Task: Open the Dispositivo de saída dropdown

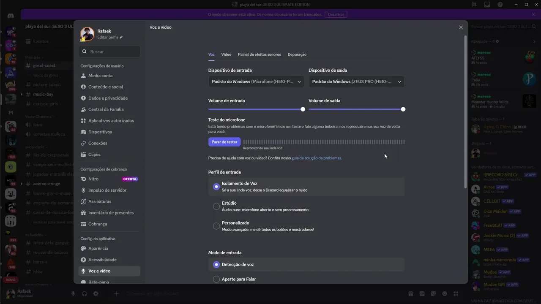Action: pos(356,81)
